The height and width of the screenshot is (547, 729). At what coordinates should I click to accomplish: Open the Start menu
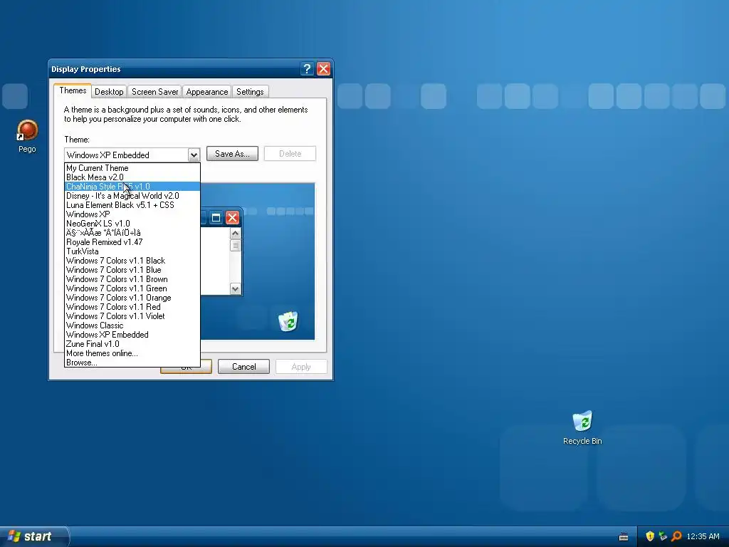(33, 536)
